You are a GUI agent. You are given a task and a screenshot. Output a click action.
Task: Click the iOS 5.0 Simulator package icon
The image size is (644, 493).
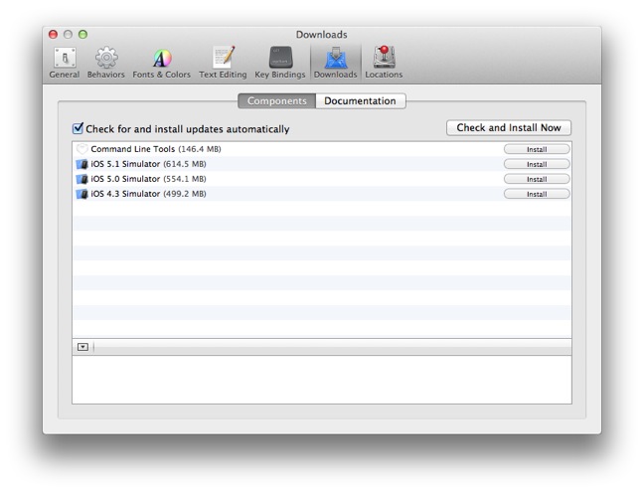(81, 179)
